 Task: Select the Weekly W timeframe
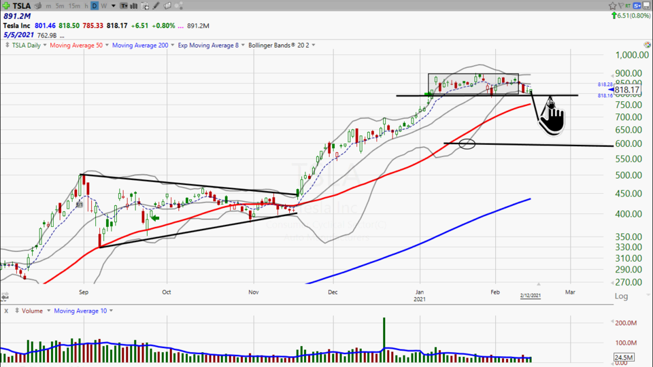coord(103,6)
